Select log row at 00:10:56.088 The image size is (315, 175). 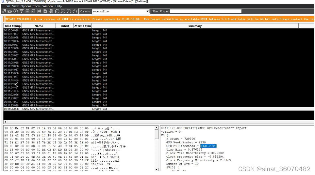coord(159,30)
